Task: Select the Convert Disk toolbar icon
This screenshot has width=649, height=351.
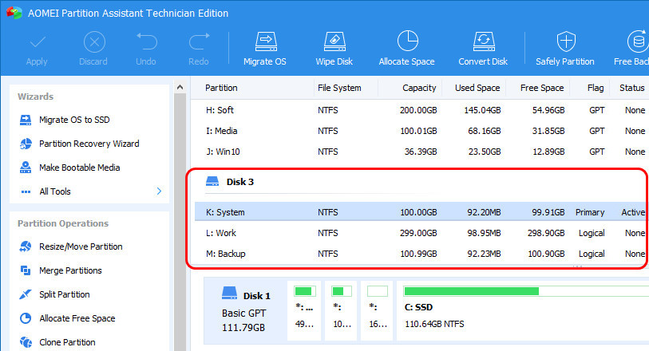Action: 483,41
